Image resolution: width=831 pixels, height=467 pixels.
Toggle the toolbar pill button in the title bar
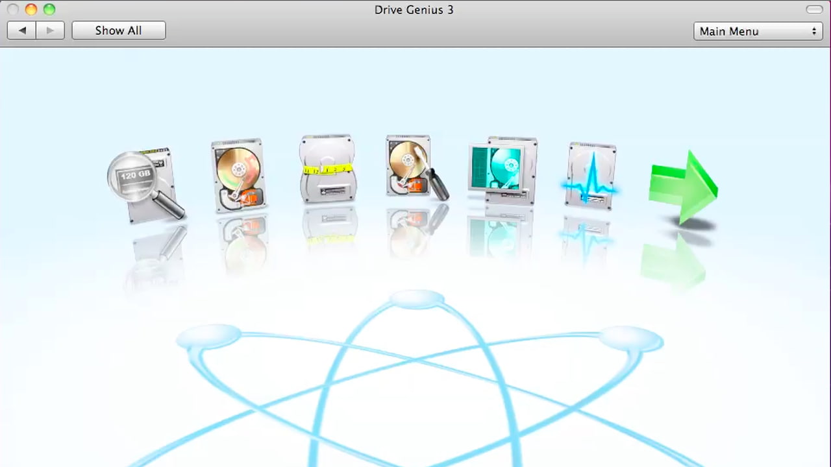click(814, 10)
